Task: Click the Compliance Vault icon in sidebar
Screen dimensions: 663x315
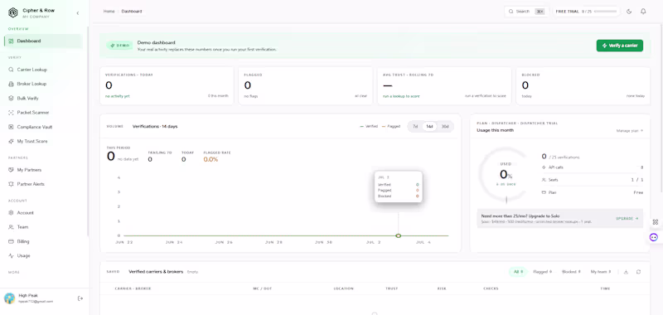Action: point(11,128)
